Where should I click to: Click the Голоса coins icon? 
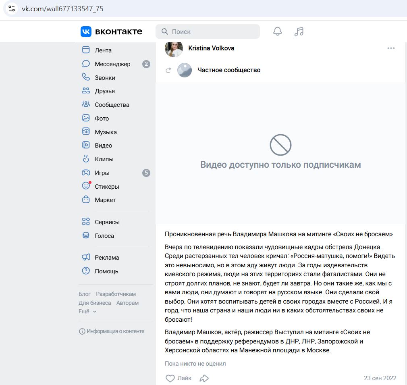coord(86,235)
